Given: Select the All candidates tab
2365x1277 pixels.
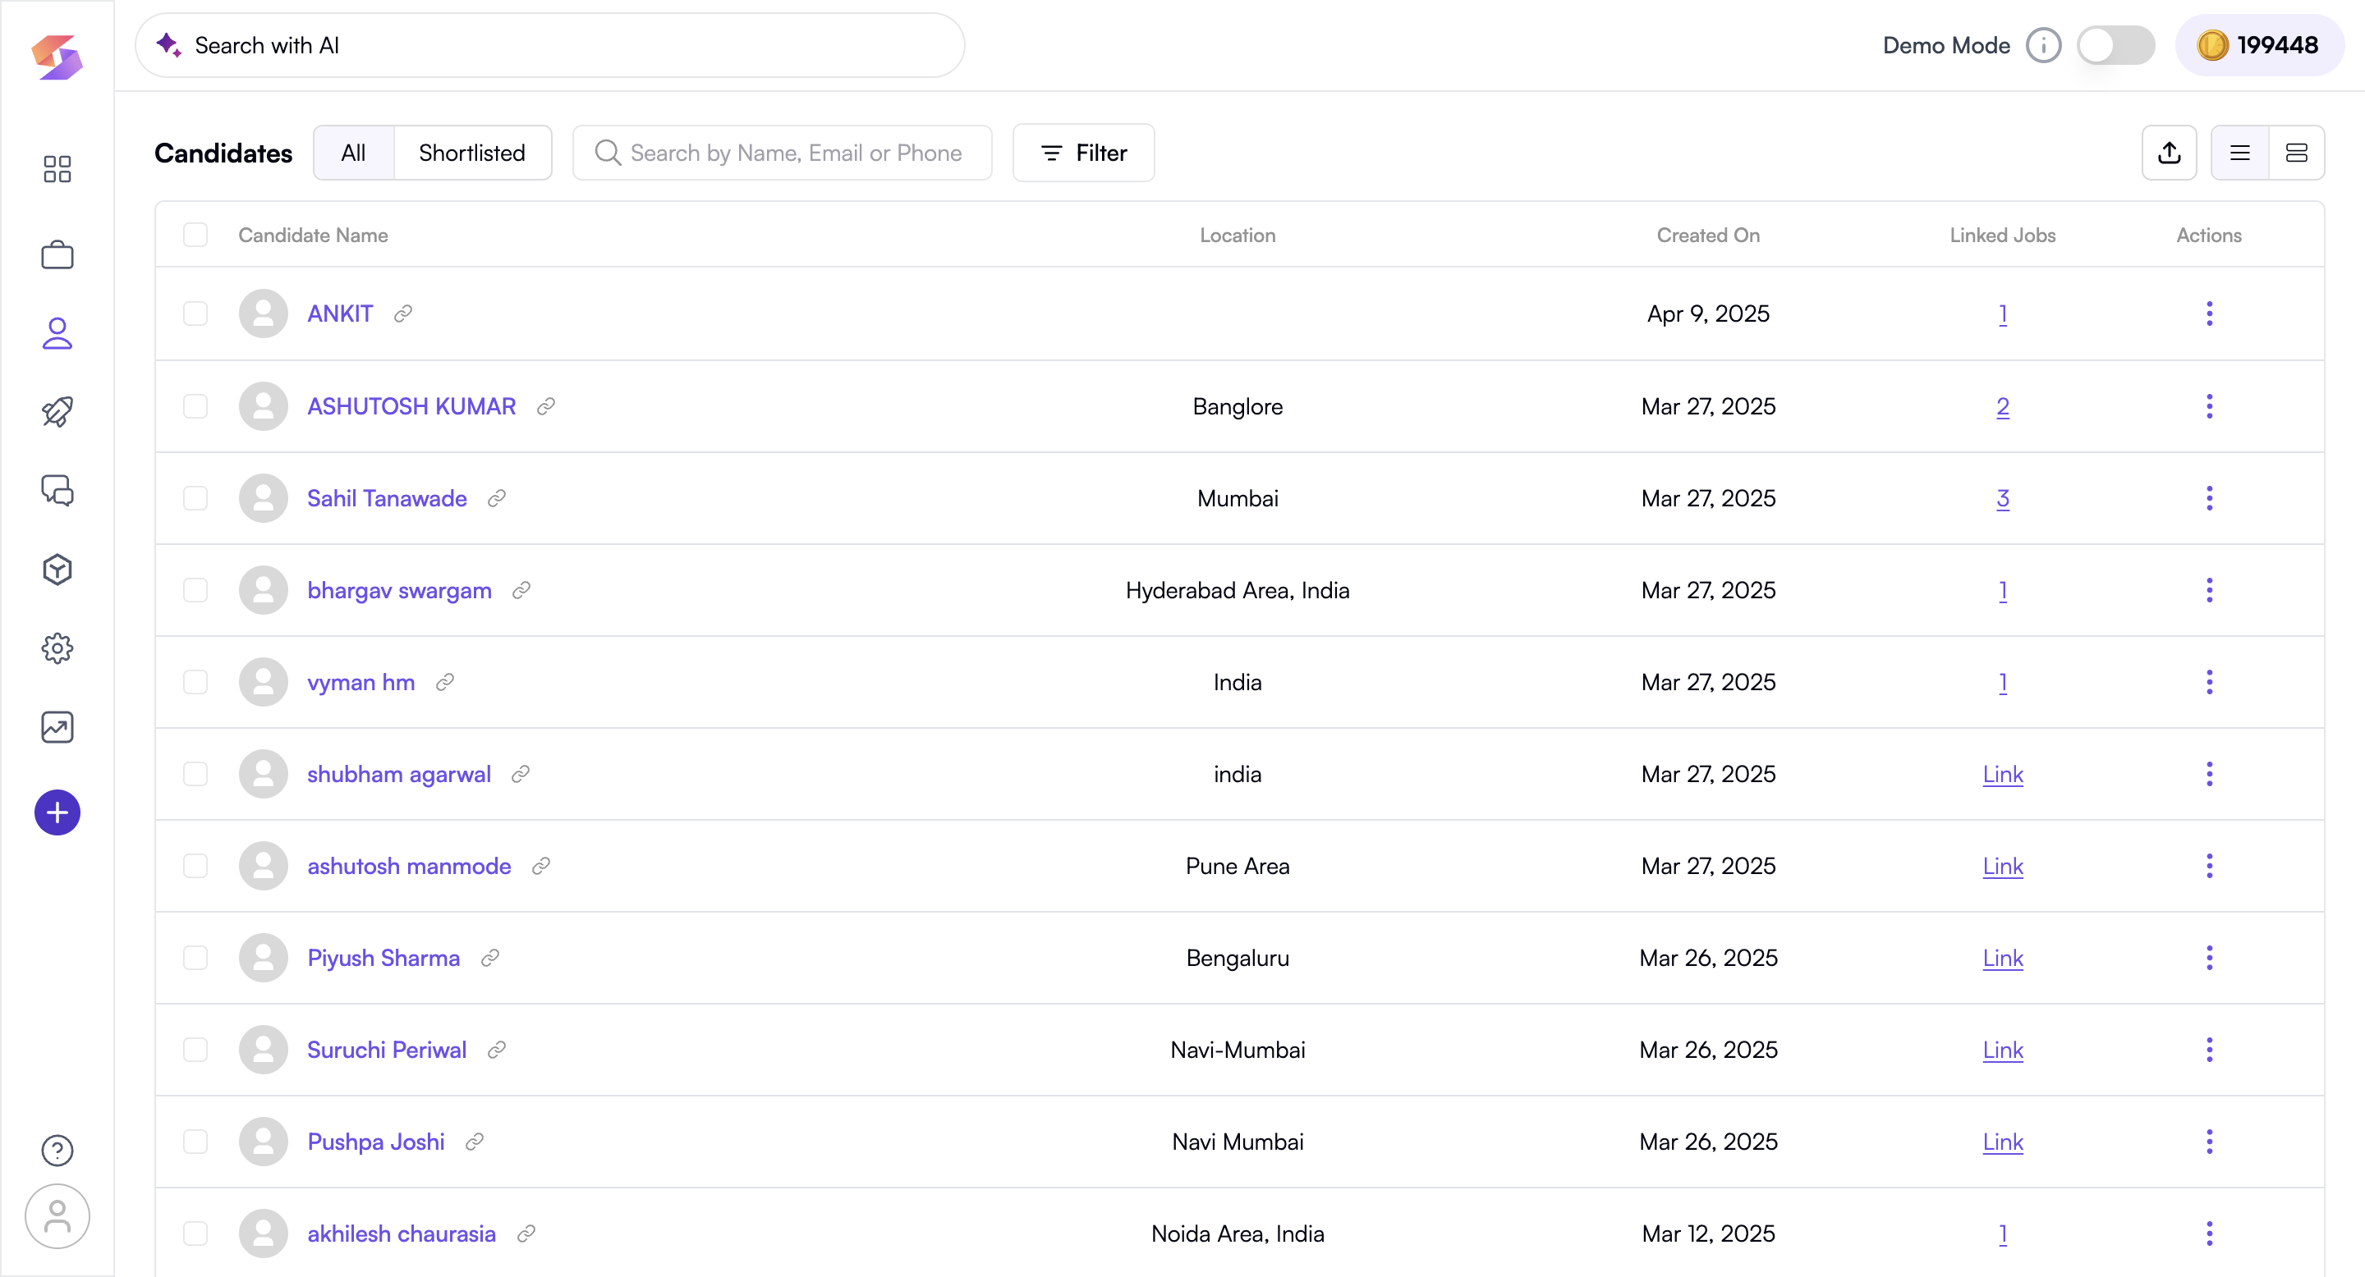Looking at the screenshot, I should coord(353,153).
